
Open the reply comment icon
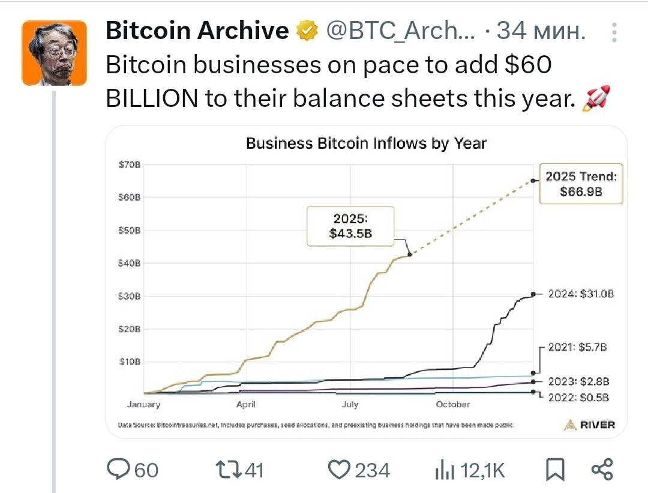click(118, 470)
